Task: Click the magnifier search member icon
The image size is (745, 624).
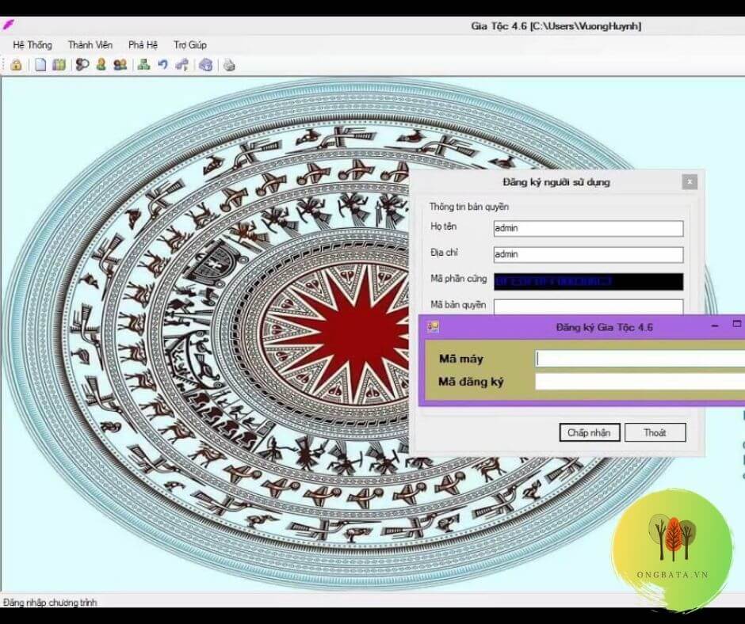Action: (x=82, y=65)
